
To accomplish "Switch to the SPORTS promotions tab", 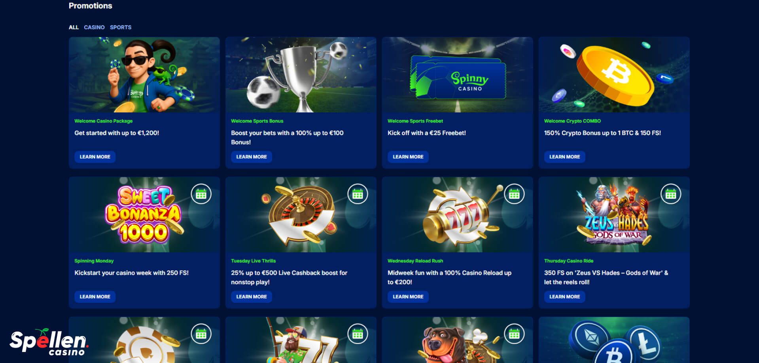I will tap(121, 27).
